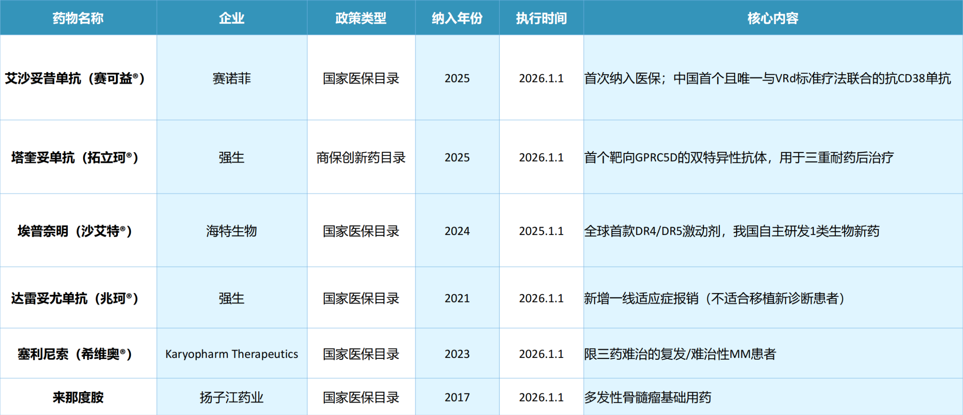The height and width of the screenshot is (415, 963).
Task: Select the 新增一线适应症报销 description cell
Action: coord(773,298)
